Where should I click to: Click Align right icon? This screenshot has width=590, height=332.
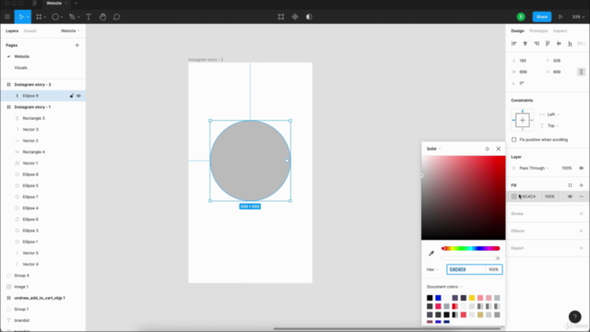coord(537,43)
